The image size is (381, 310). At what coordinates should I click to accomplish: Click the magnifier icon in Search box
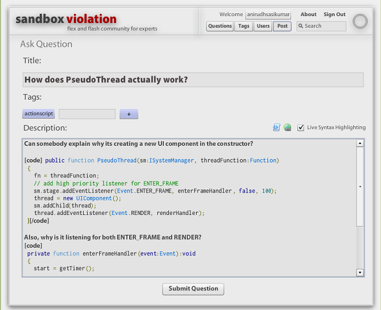(x=301, y=26)
